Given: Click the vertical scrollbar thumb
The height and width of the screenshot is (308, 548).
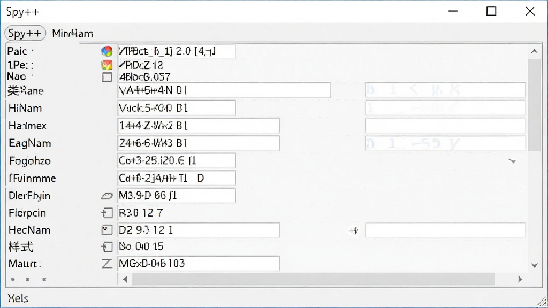Looking at the screenshot, I should click(535, 105).
